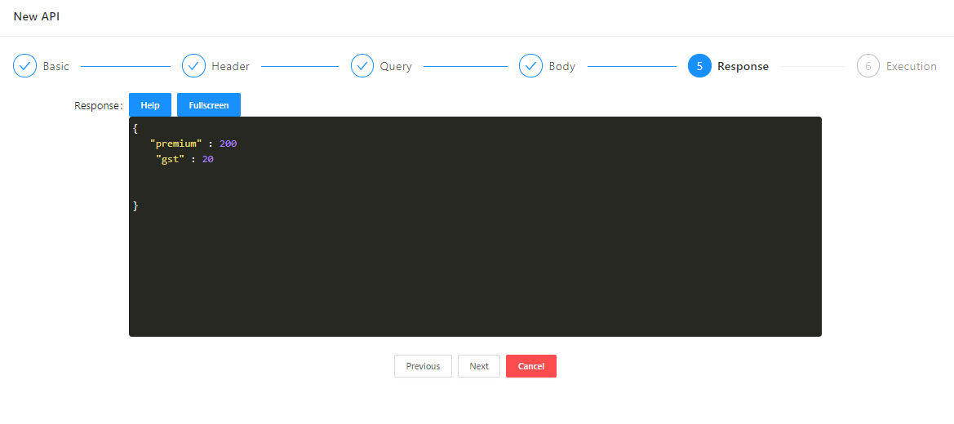Click the "premium" key in the editor

point(175,144)
